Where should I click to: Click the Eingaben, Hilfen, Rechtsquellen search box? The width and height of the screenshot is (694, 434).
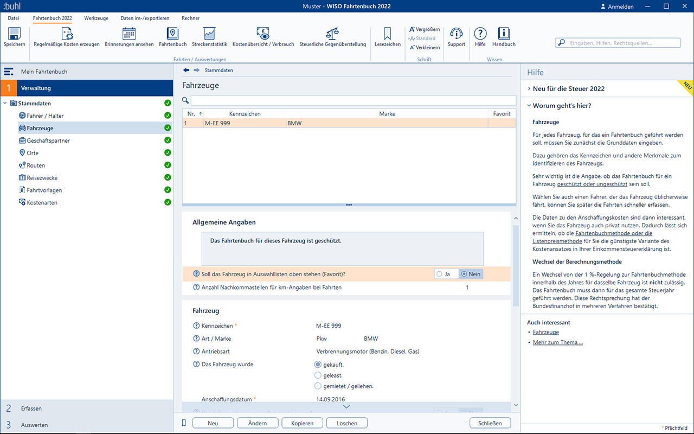pos(618,43)
